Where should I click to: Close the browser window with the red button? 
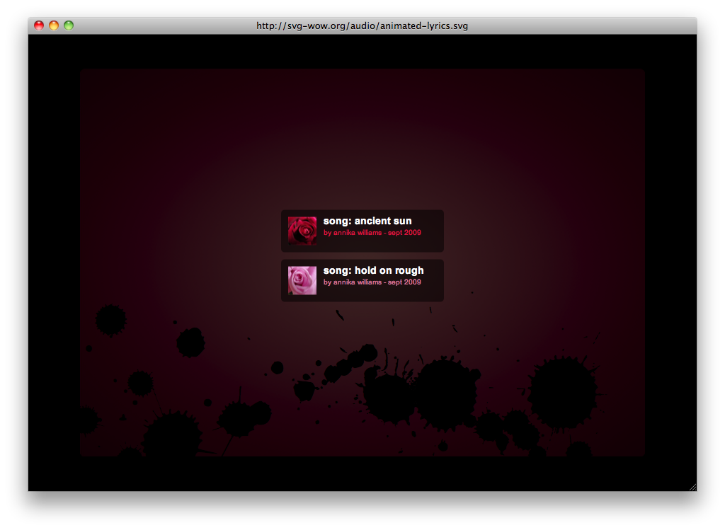click(x=39, y=25)
